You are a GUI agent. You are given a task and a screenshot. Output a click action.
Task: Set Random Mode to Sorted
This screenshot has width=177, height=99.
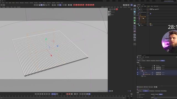click(x=157, y=94)
